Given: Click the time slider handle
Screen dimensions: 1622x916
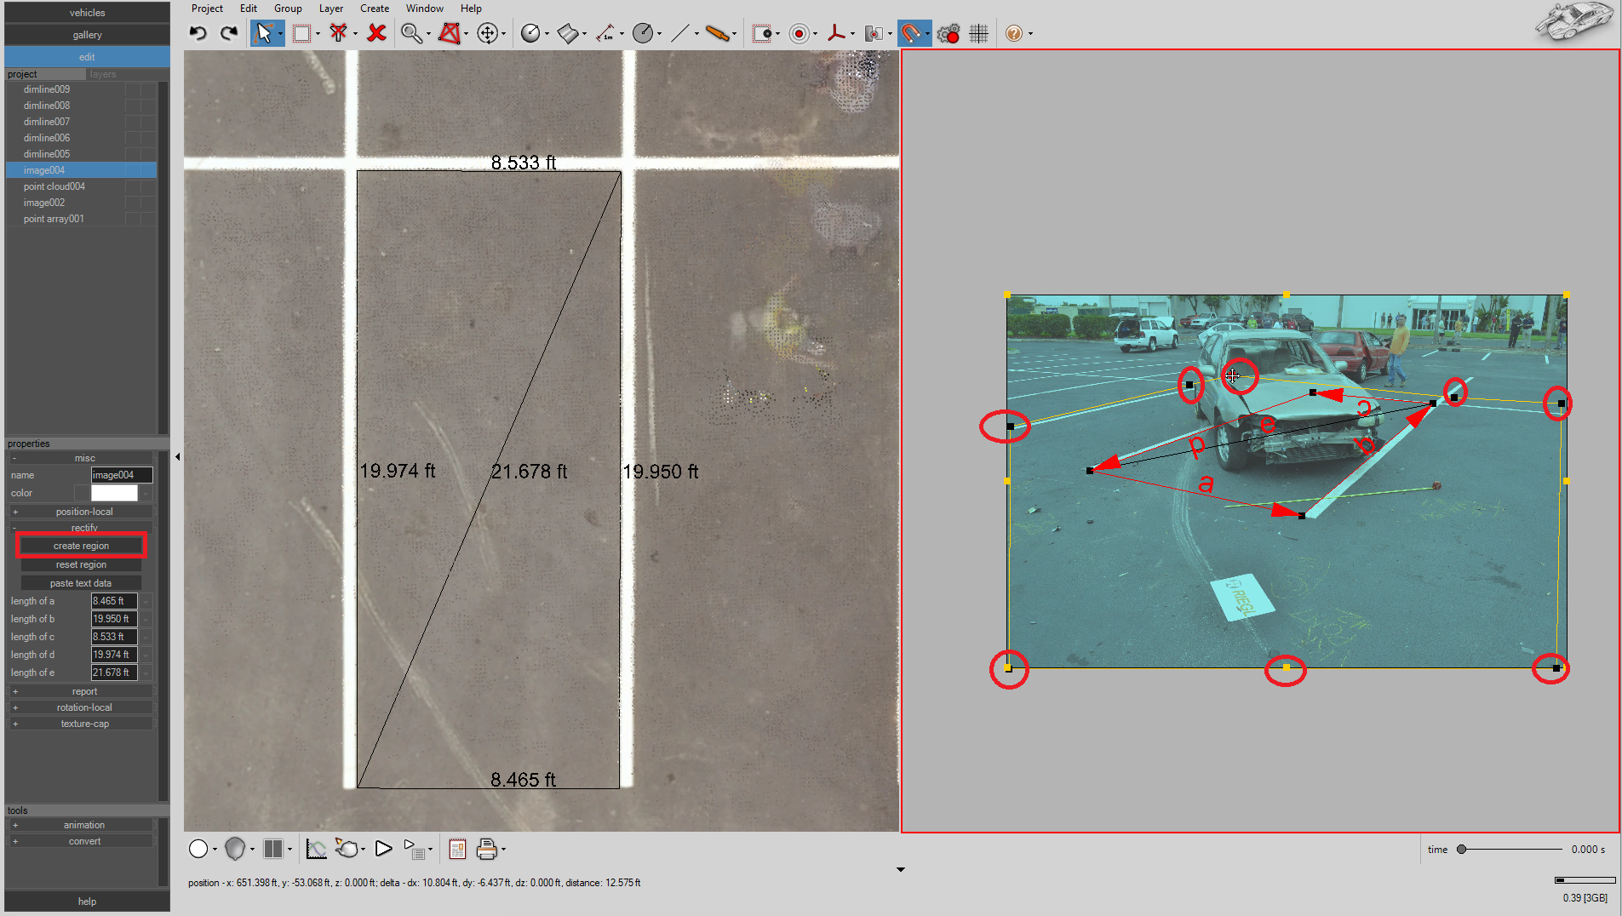Looking at the screenshot, I should point(1461,849).
